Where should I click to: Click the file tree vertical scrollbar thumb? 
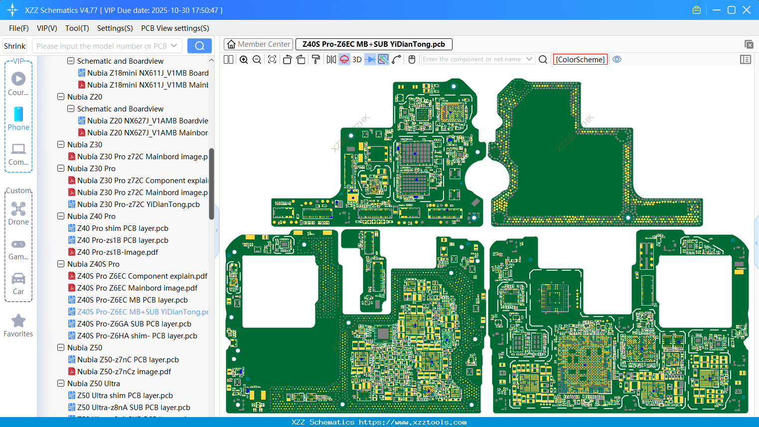(211, 184)
